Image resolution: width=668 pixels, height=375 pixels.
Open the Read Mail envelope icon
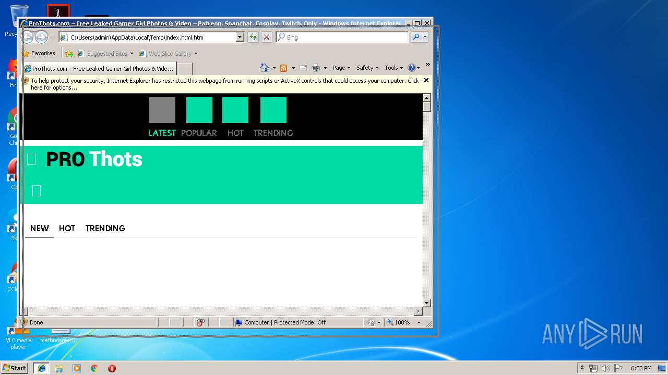(303, 68)
